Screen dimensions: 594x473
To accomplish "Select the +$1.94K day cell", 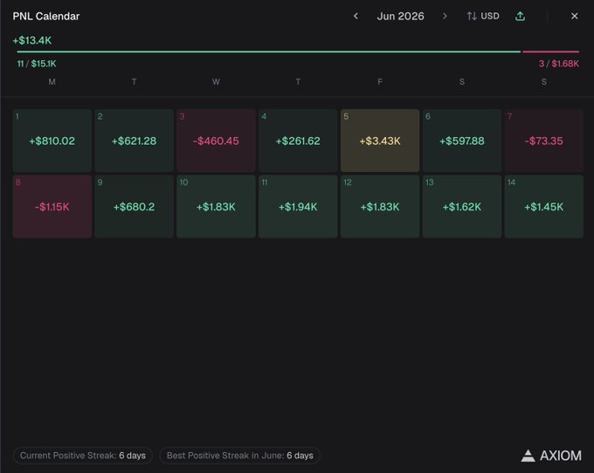I will [298, 206].
